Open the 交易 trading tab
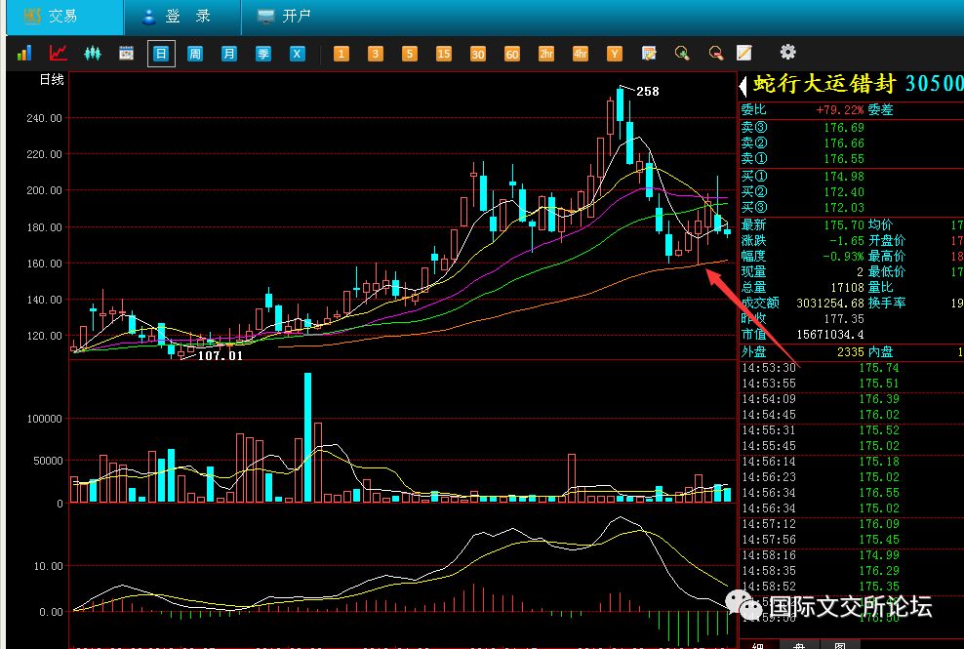 64,17
